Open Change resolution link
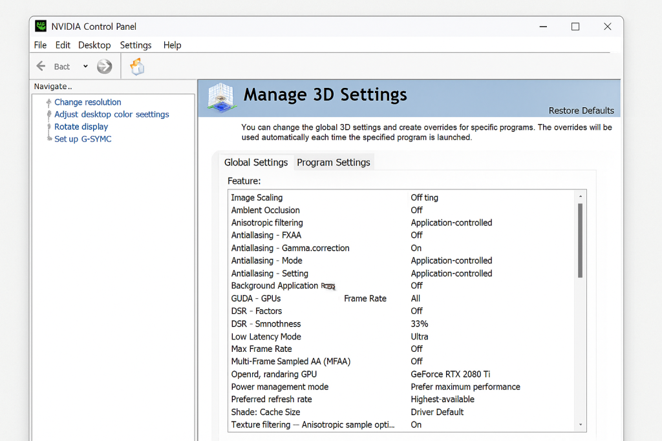Image resolution: width=662 pixels, height=441 pixels. coord(88,102)
